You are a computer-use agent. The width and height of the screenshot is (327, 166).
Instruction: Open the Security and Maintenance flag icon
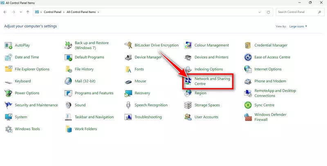pyautogui.click(x=9, y=105)
